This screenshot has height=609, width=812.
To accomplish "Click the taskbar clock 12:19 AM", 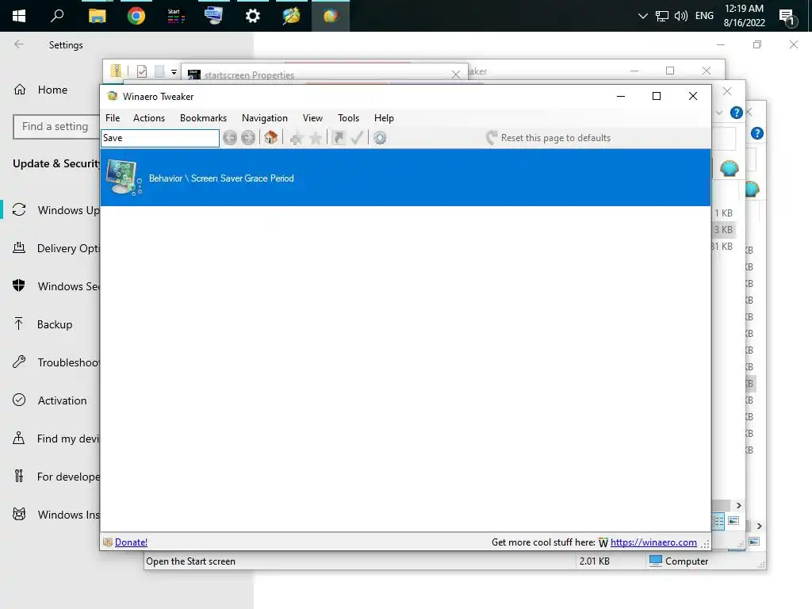I will [744, 9].
